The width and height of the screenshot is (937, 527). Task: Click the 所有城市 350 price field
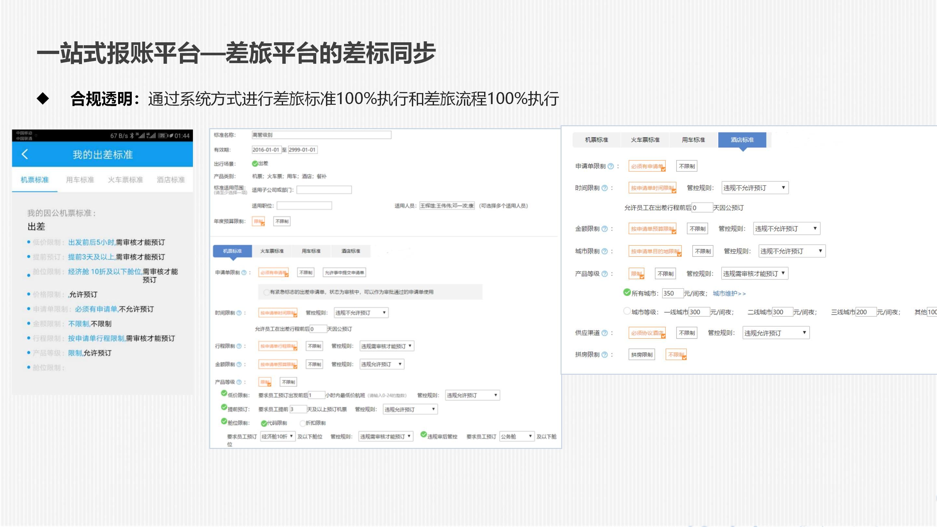click(672, 293)
